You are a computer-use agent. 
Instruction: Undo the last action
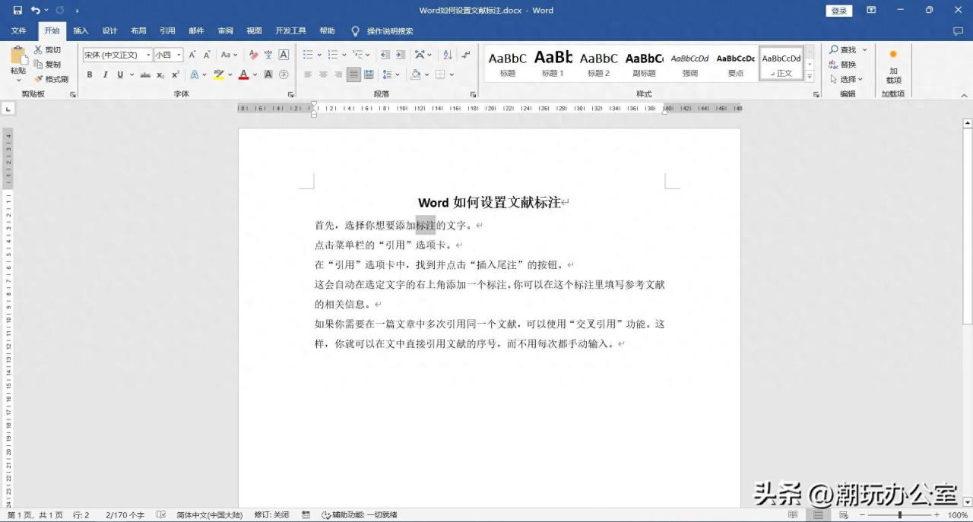[x=35, y=11]
